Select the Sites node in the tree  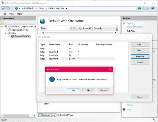[x=13, y=33]
